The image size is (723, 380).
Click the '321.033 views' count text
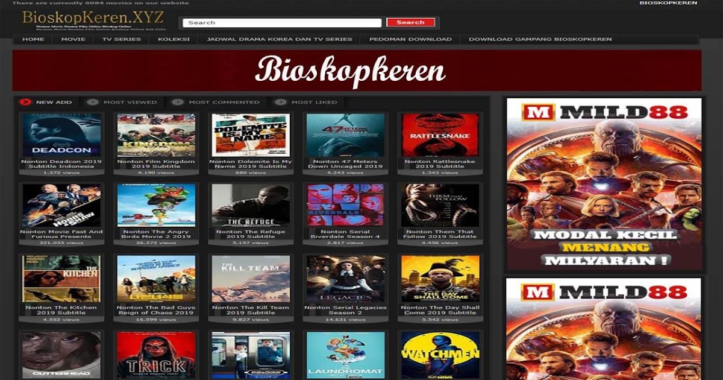click(61, 243)
